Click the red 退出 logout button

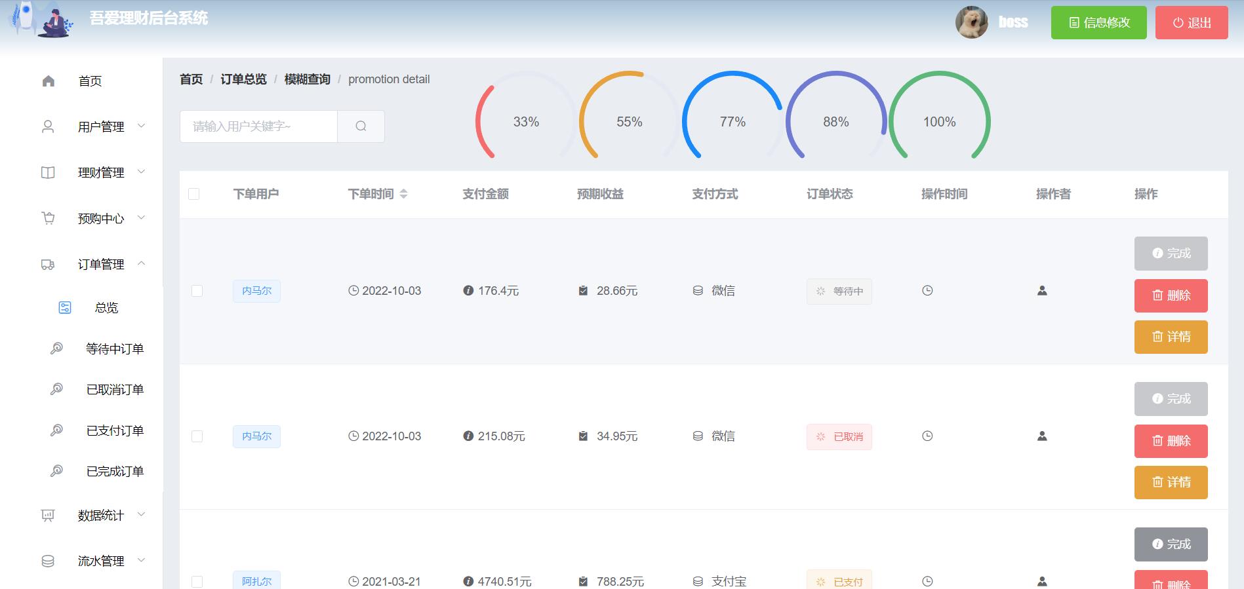tap(1192, 23)
